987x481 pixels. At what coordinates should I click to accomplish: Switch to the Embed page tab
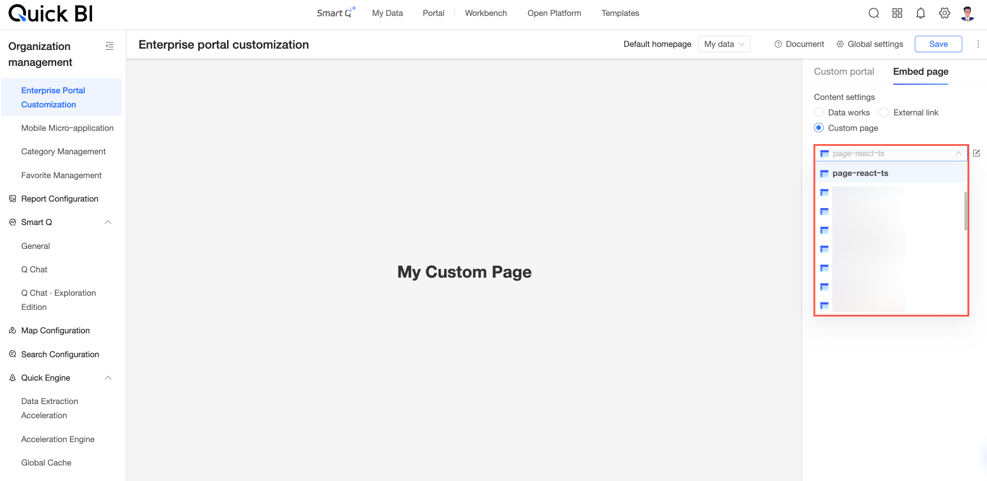point(921,72)
